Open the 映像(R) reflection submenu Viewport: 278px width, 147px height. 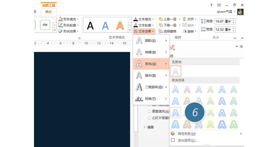click(151, 52)
